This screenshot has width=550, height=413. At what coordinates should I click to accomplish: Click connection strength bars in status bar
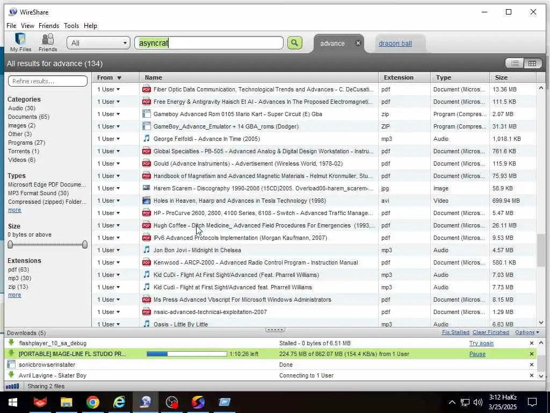[x=12, y=386]
